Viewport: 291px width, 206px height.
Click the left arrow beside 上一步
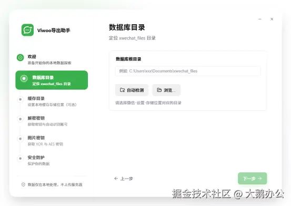[116, 178]
